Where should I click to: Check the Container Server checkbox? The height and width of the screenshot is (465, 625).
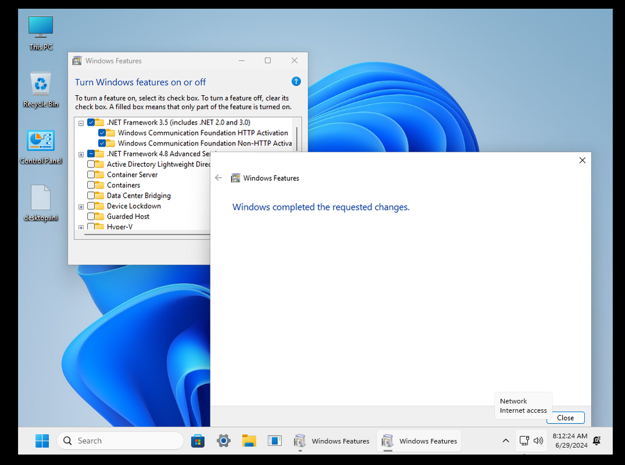tap(91, 174)
